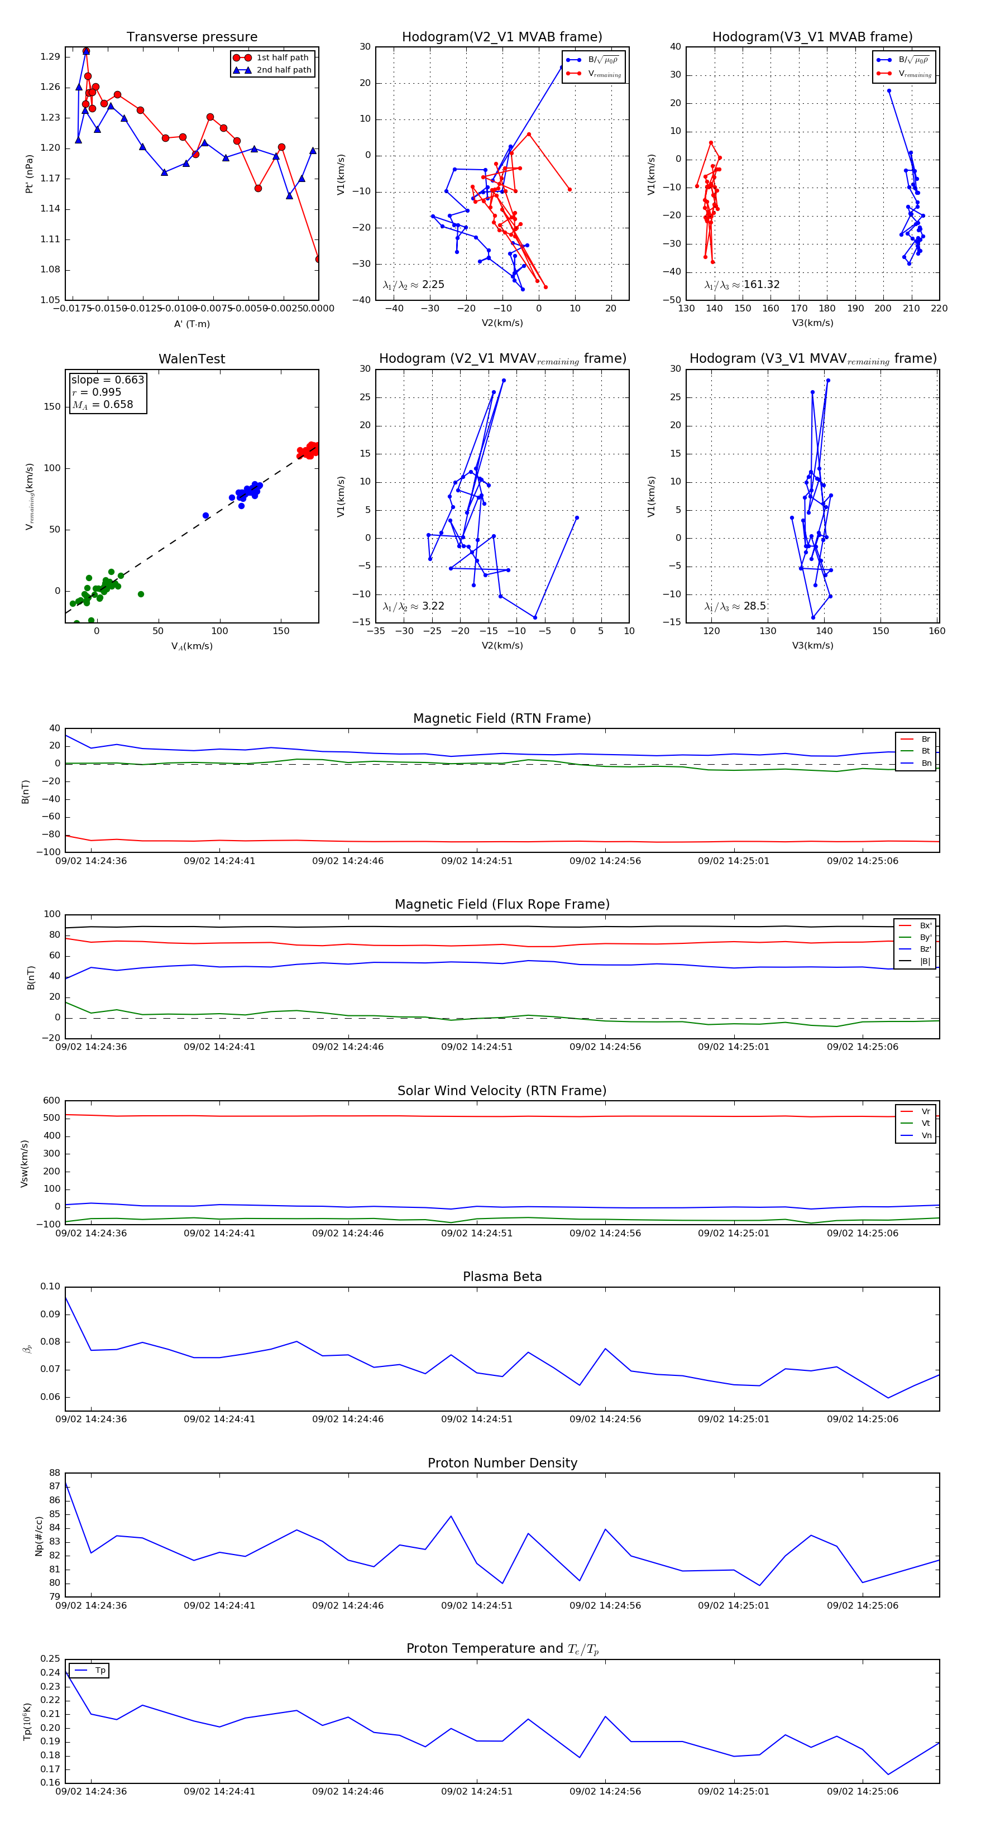Screen dimensions: 1005x1842
Task: Click B(nT) axis label of Flux Rope plot
Action: click(30, 977)
